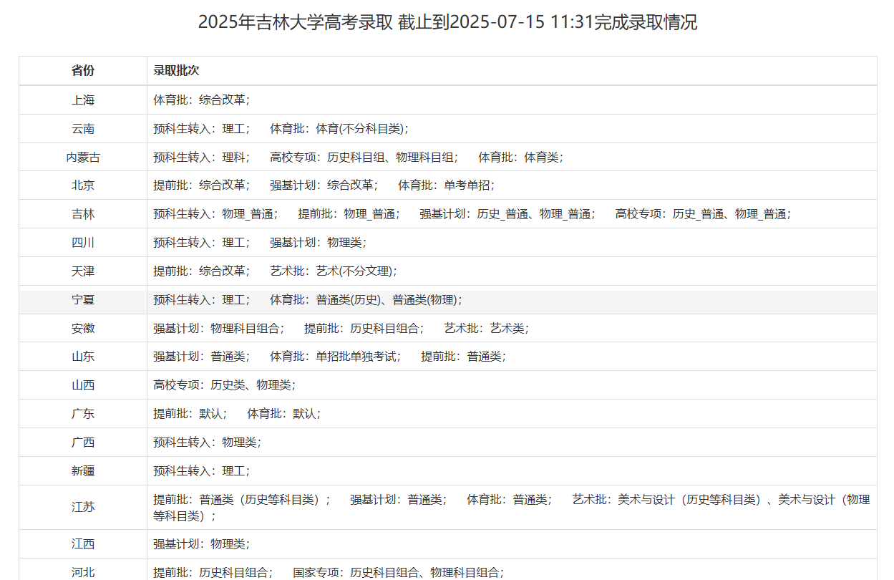Image resolution: width=894 pixels, height=580 pixels.
Task: Click 体育批：综合改革 in the 上海 row
Action: 201,100
